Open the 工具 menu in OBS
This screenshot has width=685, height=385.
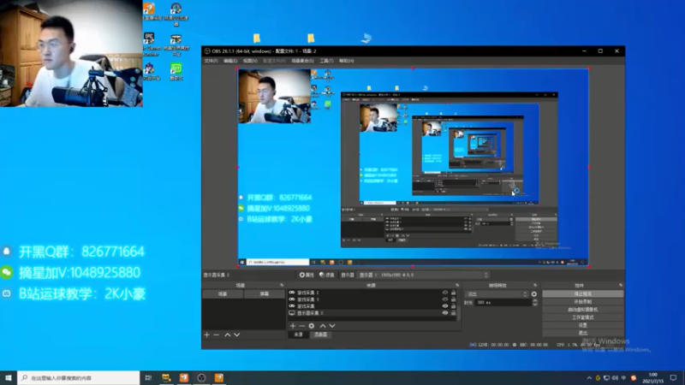[x=326, y=61]
